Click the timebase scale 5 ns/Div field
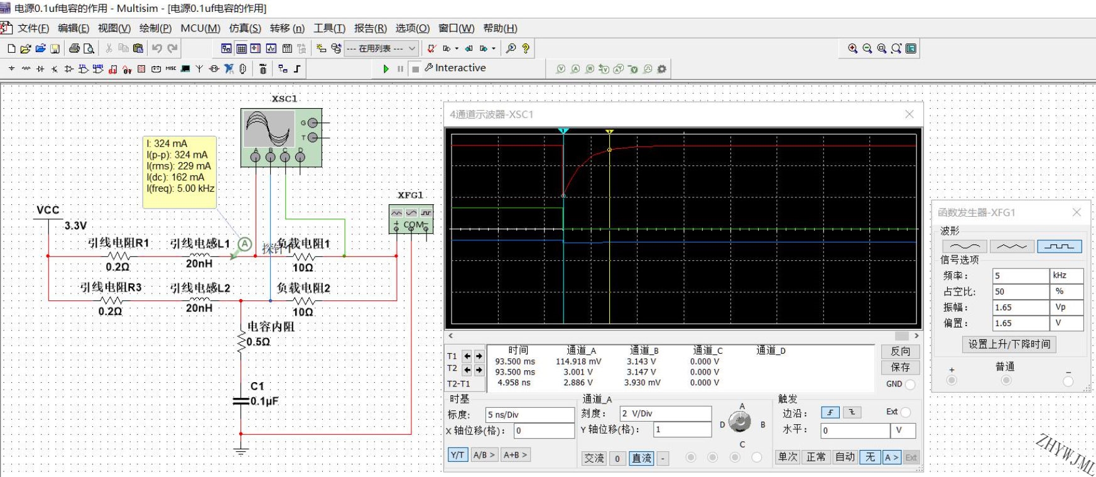The height and width of the screenshot is (477, 1096). [530, 415]
